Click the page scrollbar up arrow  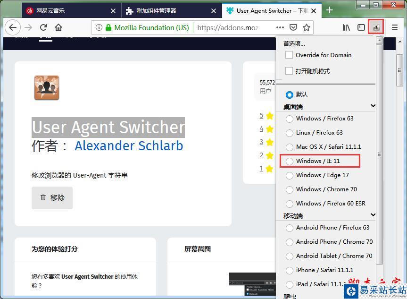[400, 42]
